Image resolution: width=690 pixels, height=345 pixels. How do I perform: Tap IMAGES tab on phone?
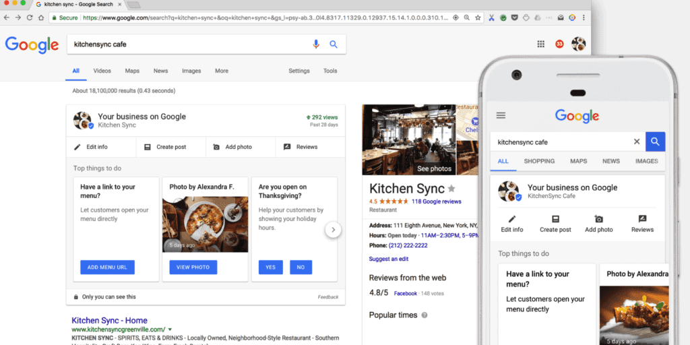tap(647, 161)
